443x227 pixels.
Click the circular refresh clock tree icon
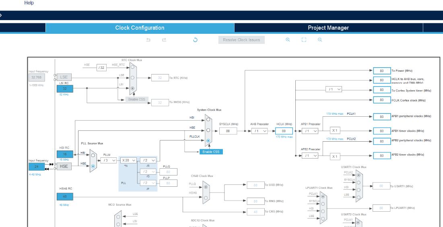[x=195, y=40]
